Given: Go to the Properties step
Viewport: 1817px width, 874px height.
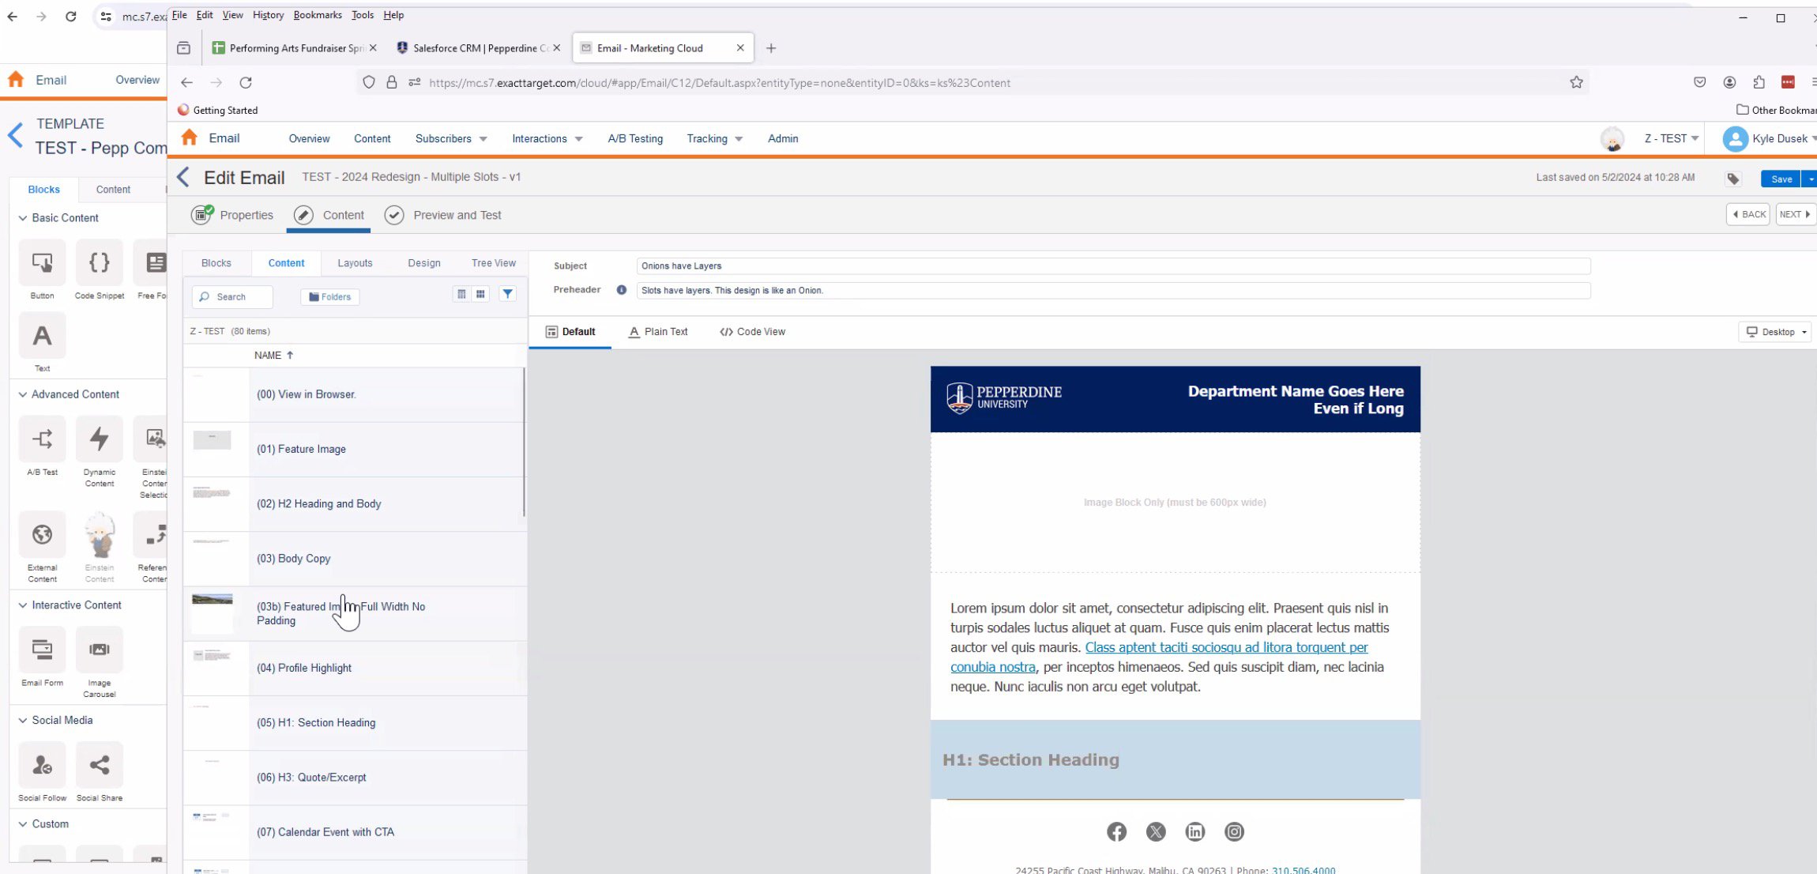Looking at the screenshot, I should pyautogui.click(x=232, y=215).
